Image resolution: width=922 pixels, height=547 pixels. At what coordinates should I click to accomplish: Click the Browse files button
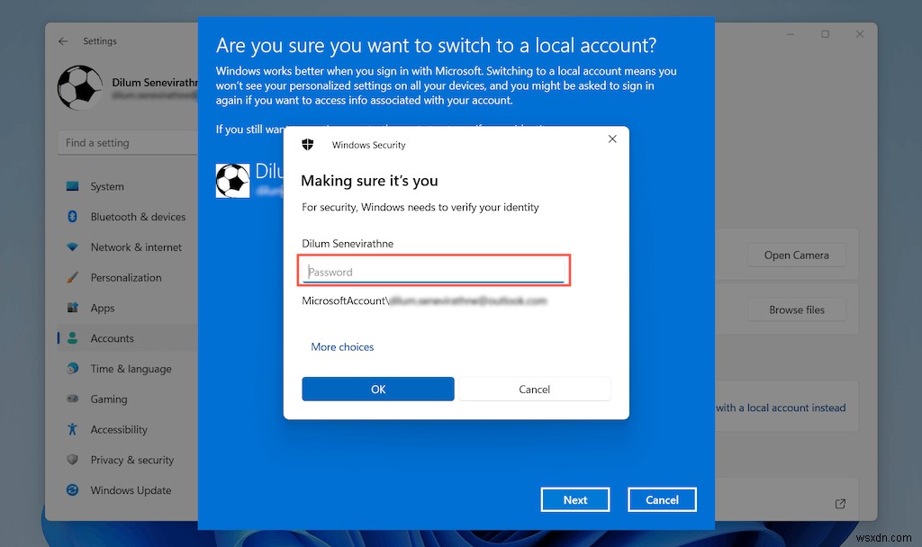tap(796, 309)
